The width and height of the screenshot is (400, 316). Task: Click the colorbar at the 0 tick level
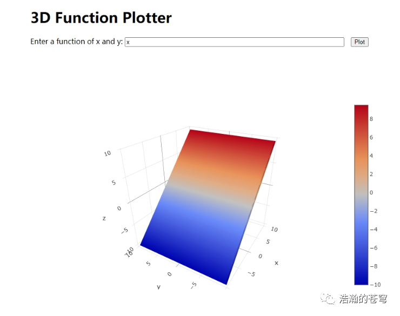361,192
